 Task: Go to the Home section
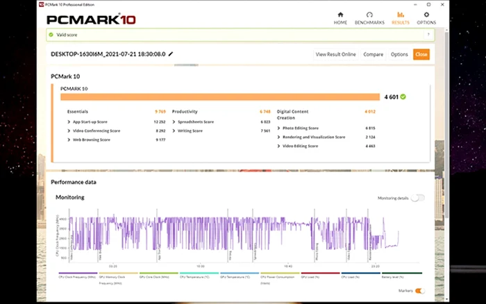tap(340, 18)
